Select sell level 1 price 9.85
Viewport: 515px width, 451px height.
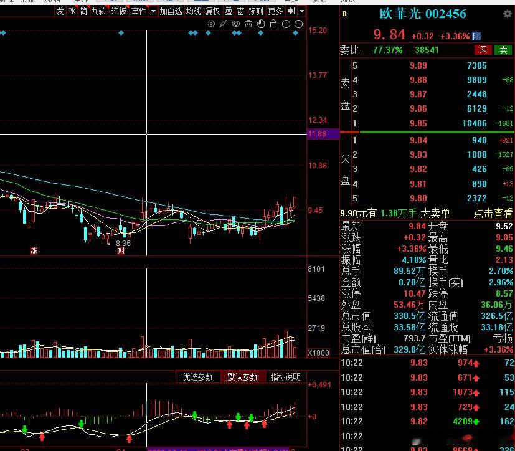(418, 123)
